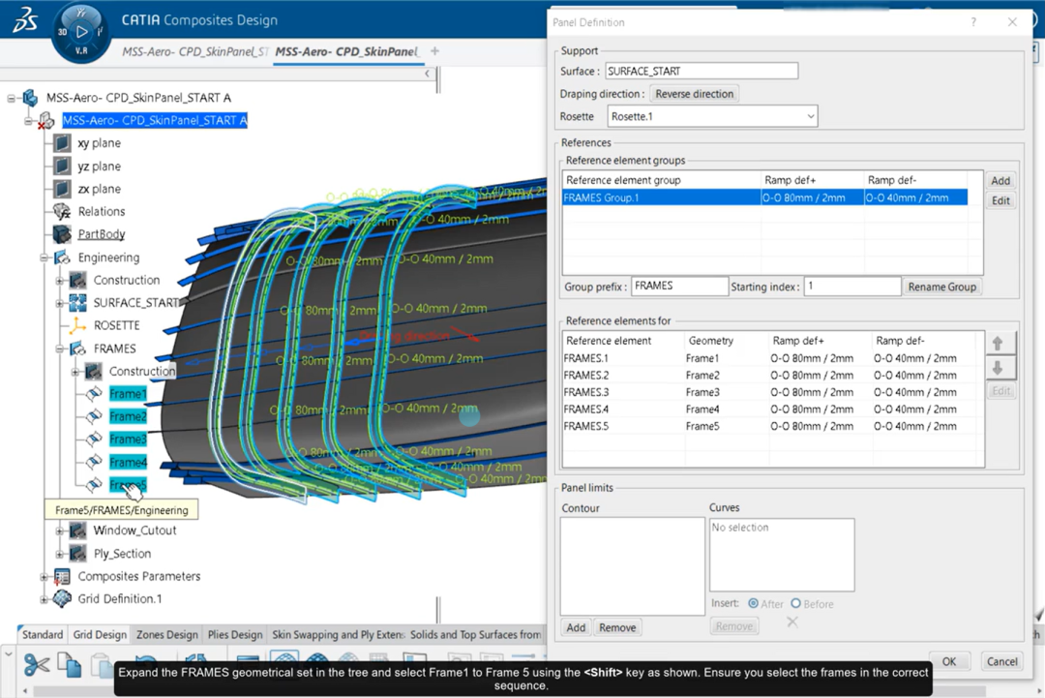Collapse the tree panel with chevron
The height and width of the screenshot is (698, 1045).
[428, 74]
